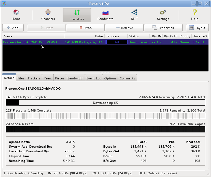Click the DHT: Online status entry
The image size is (211, 177).
(x=158, y=173)
